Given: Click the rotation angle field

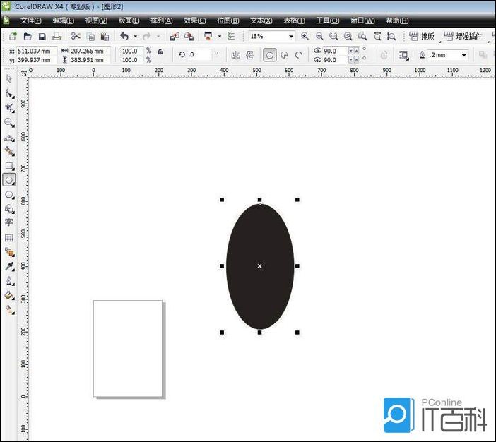Looking at the screenshot, I should [x=199, y=54].
